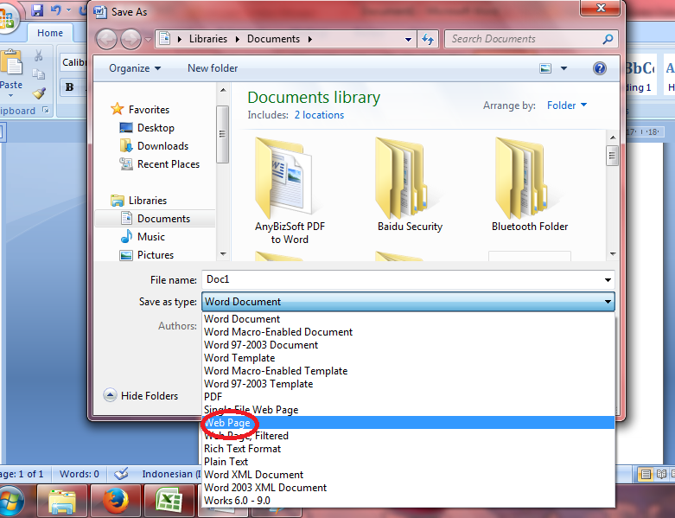Click the Format Painter brush icon
675x518 pixels.
click(x=39, y=93)
